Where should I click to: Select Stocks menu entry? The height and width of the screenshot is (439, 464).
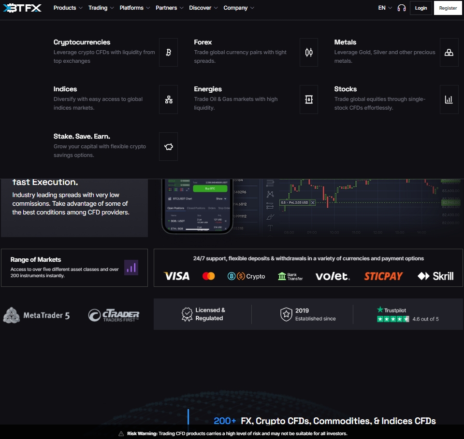point(396,99)
